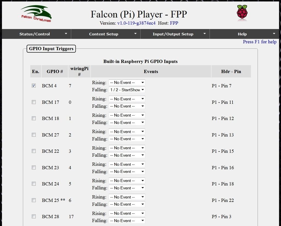Screen dimensions: 281x226
Task: Open the BCM 4 Rising event dropdown
Action: (127, 82)
